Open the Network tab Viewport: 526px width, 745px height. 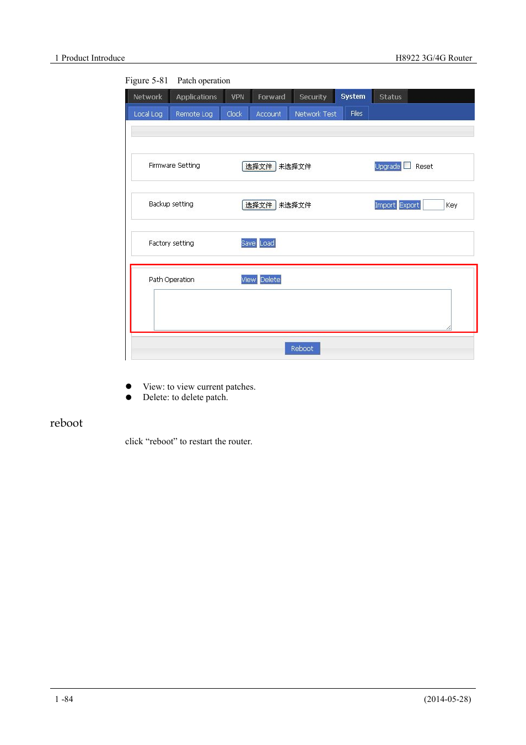[147, 97]
